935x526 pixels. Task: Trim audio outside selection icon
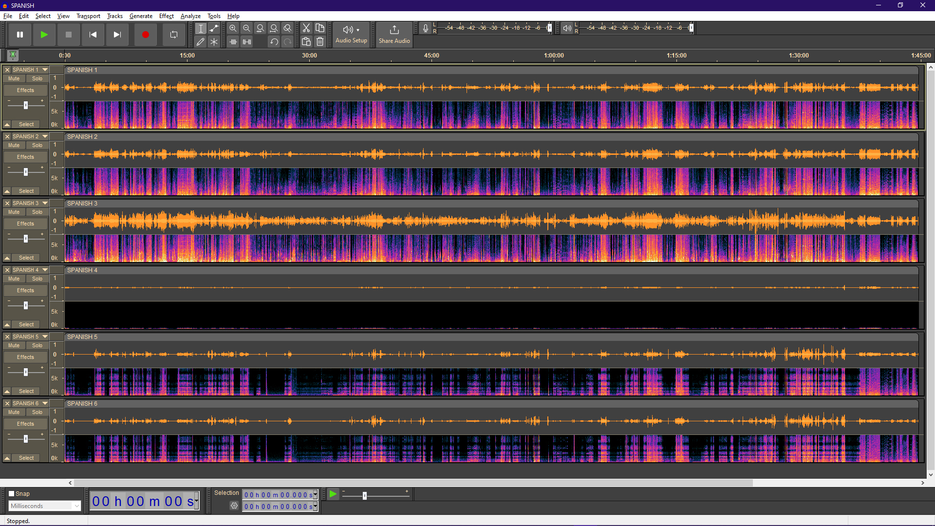233,42
